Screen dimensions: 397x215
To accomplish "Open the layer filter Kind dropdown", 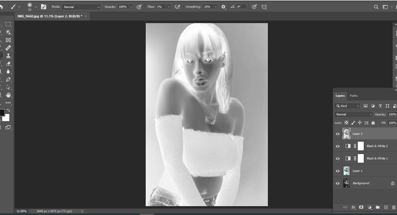I will (x=347, y=106).
